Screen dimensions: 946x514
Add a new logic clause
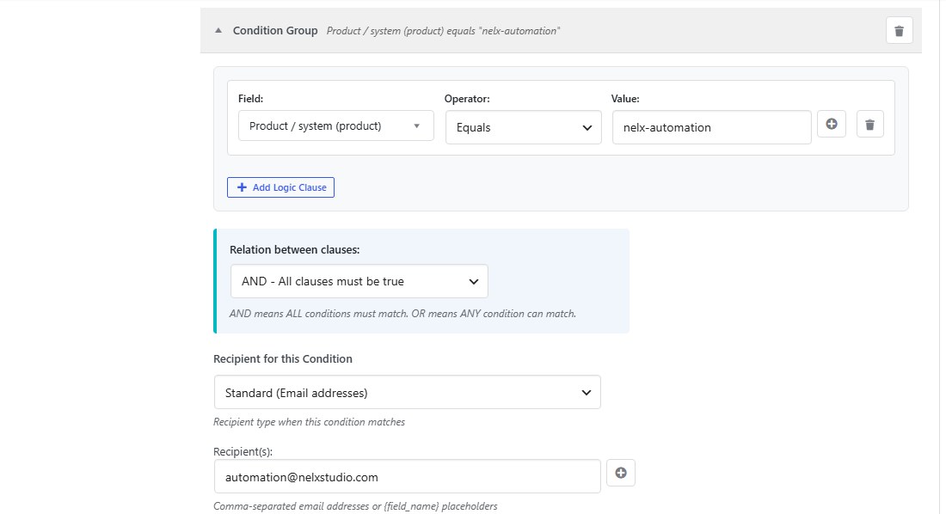(x=280, y=187)
